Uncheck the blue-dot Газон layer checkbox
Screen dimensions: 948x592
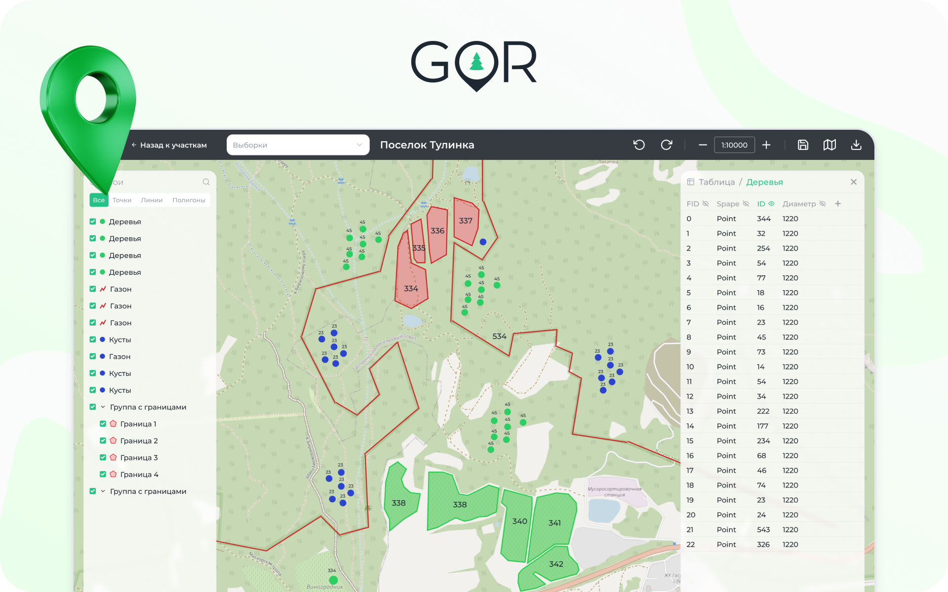(92, 356)
